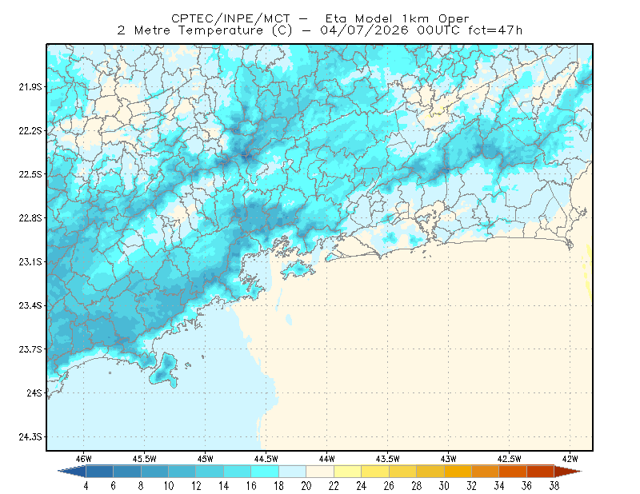Screen dimensions: 640x494
Task: Click the 23.1S latitude label
Action: tap(30, 261)
